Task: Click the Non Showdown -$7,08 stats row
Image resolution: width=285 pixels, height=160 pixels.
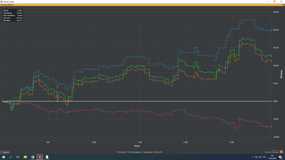Action: pos(13,15)
